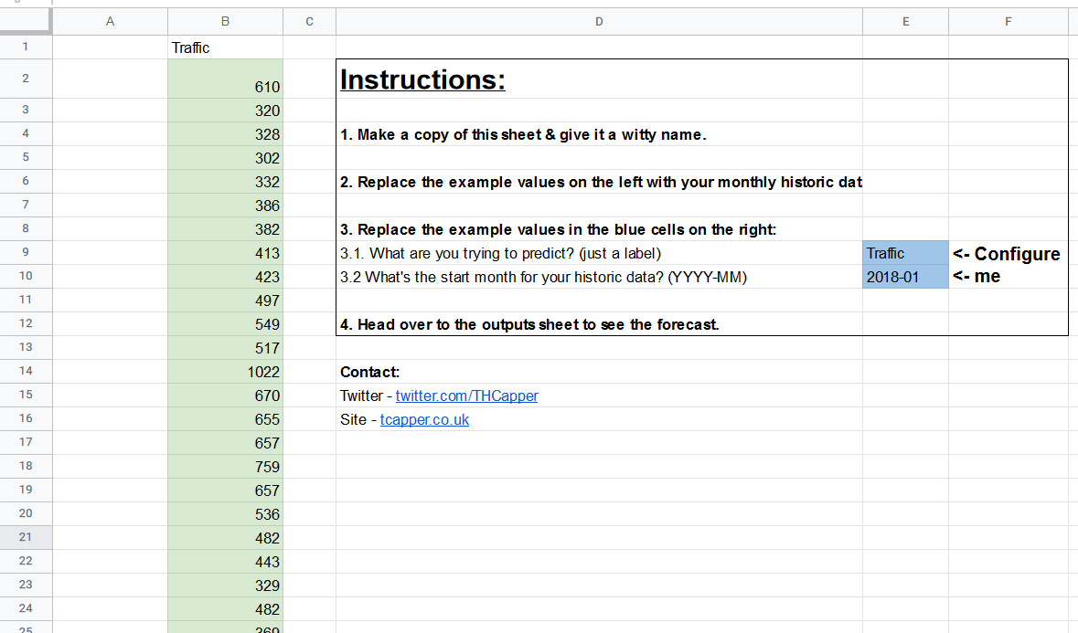Image resolution: width=1078 pixels, height=633 pixels.
Task: Select column D header
Action: 599,21
